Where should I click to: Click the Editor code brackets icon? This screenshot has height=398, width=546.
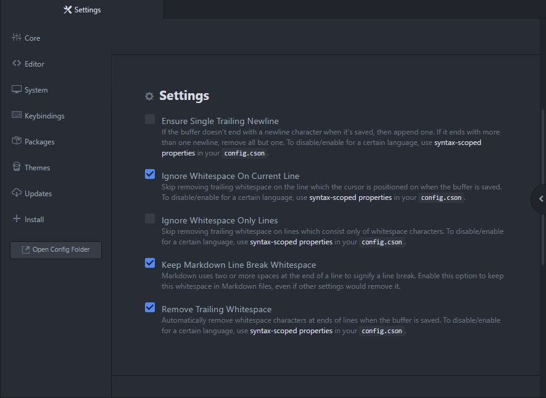click(17, 64)
